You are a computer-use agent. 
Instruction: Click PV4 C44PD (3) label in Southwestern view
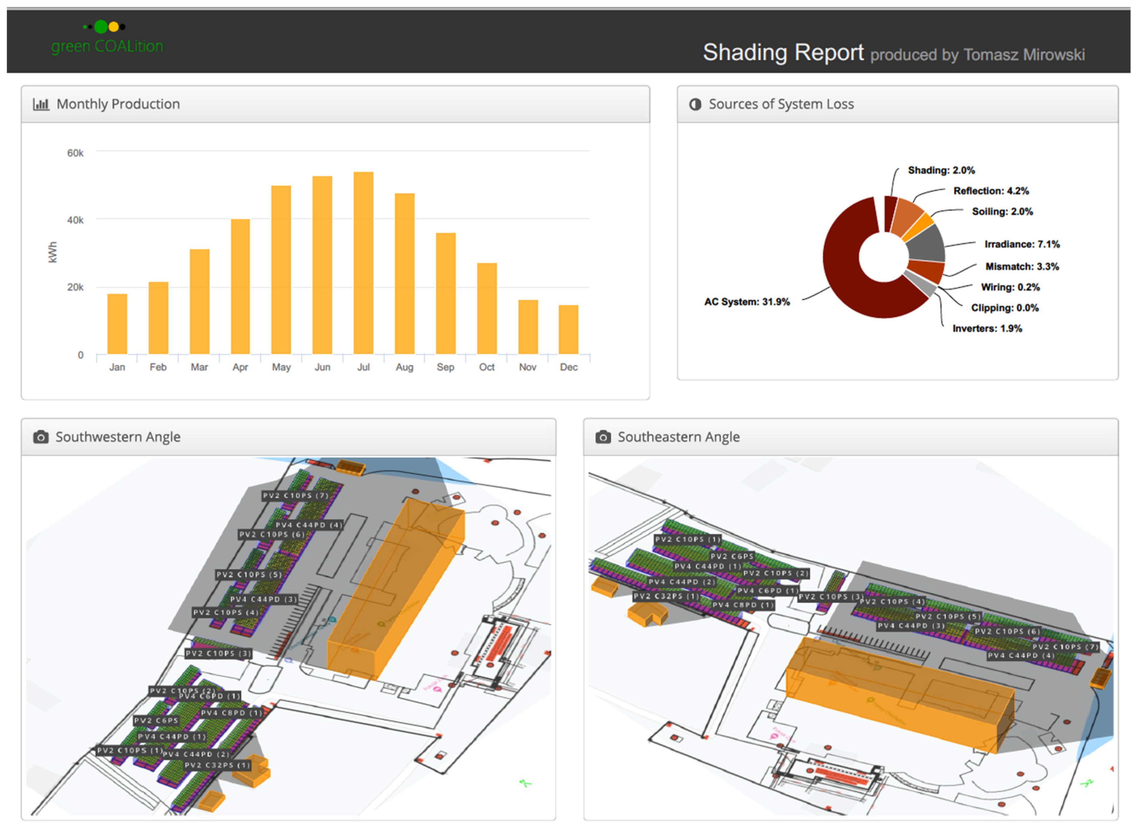[x=264, y=599]
